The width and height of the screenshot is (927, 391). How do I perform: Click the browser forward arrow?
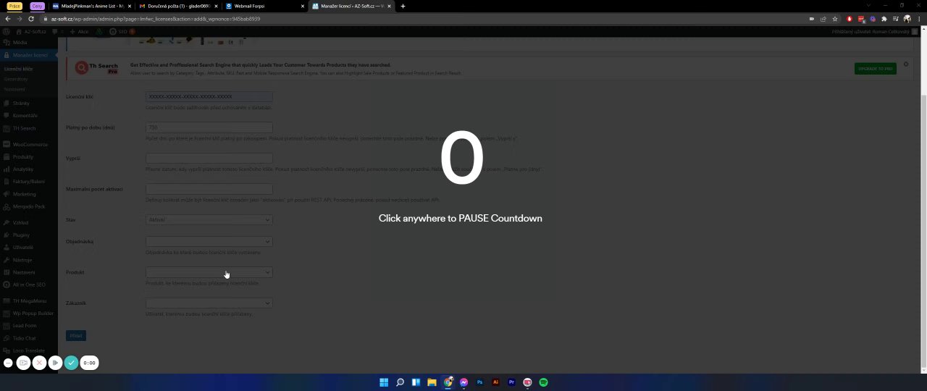coord(19,19)
